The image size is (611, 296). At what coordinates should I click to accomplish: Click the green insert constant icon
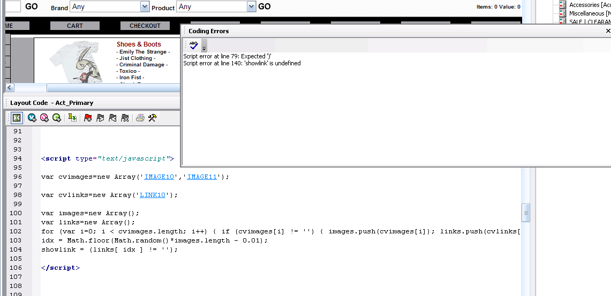click(56, 118)
